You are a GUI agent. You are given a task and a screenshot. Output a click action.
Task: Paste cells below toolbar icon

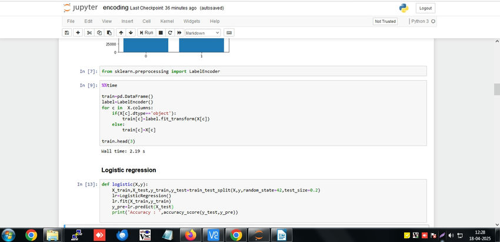[109, 32]
